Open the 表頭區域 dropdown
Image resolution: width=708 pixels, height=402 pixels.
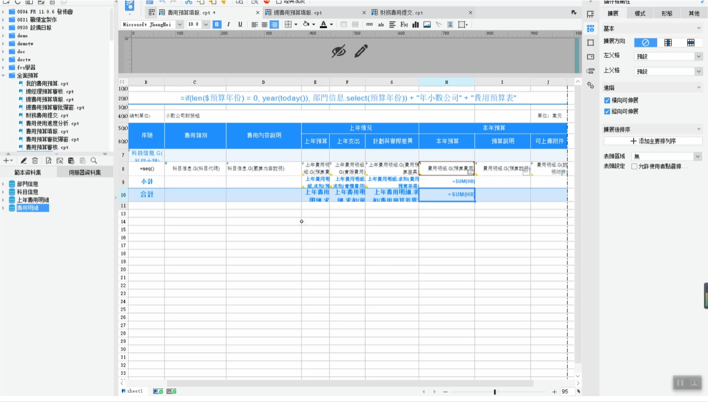[x=667, y=156]
